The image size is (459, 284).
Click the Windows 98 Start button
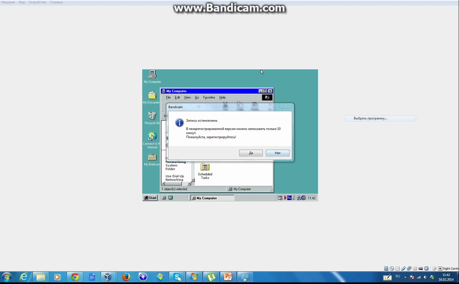[150, 198]
